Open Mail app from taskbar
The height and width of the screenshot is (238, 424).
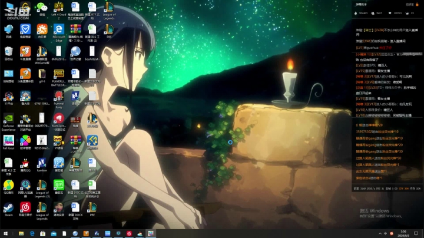coord(54,233)
